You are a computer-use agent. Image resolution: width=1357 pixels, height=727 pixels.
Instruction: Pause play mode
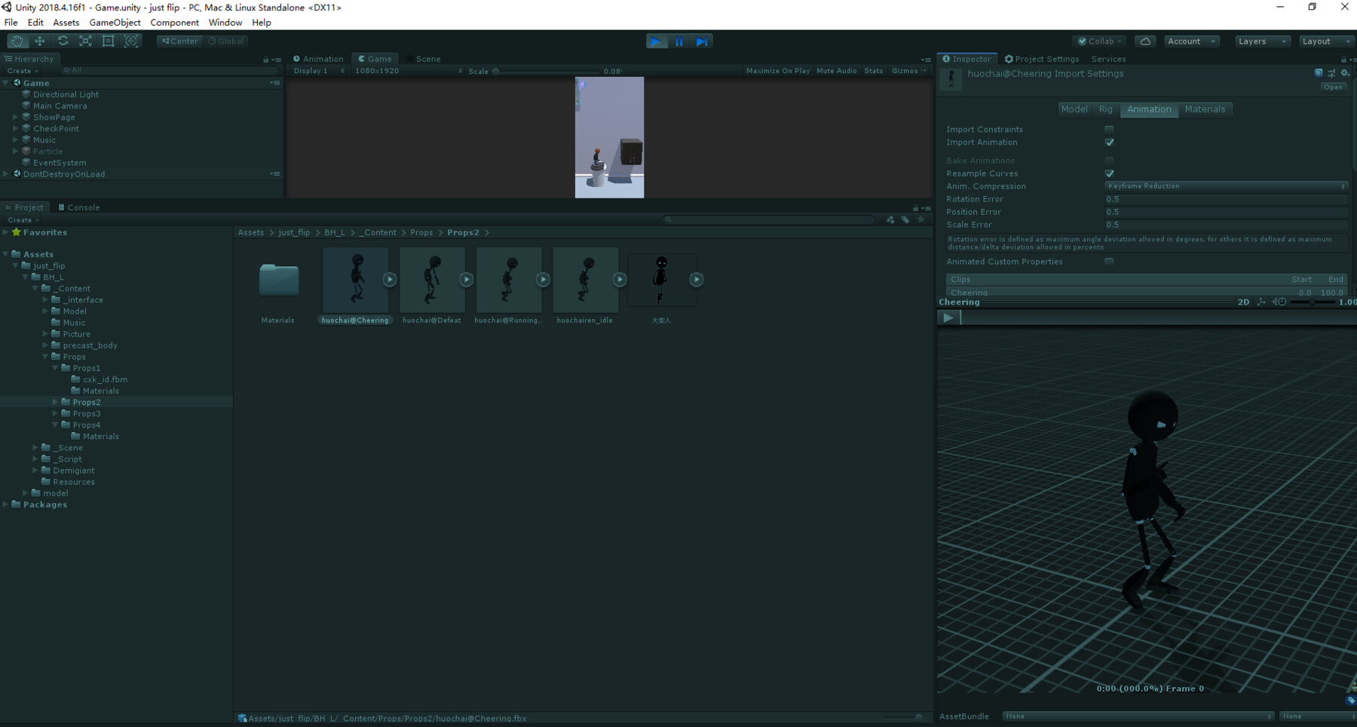click(679, 41)
